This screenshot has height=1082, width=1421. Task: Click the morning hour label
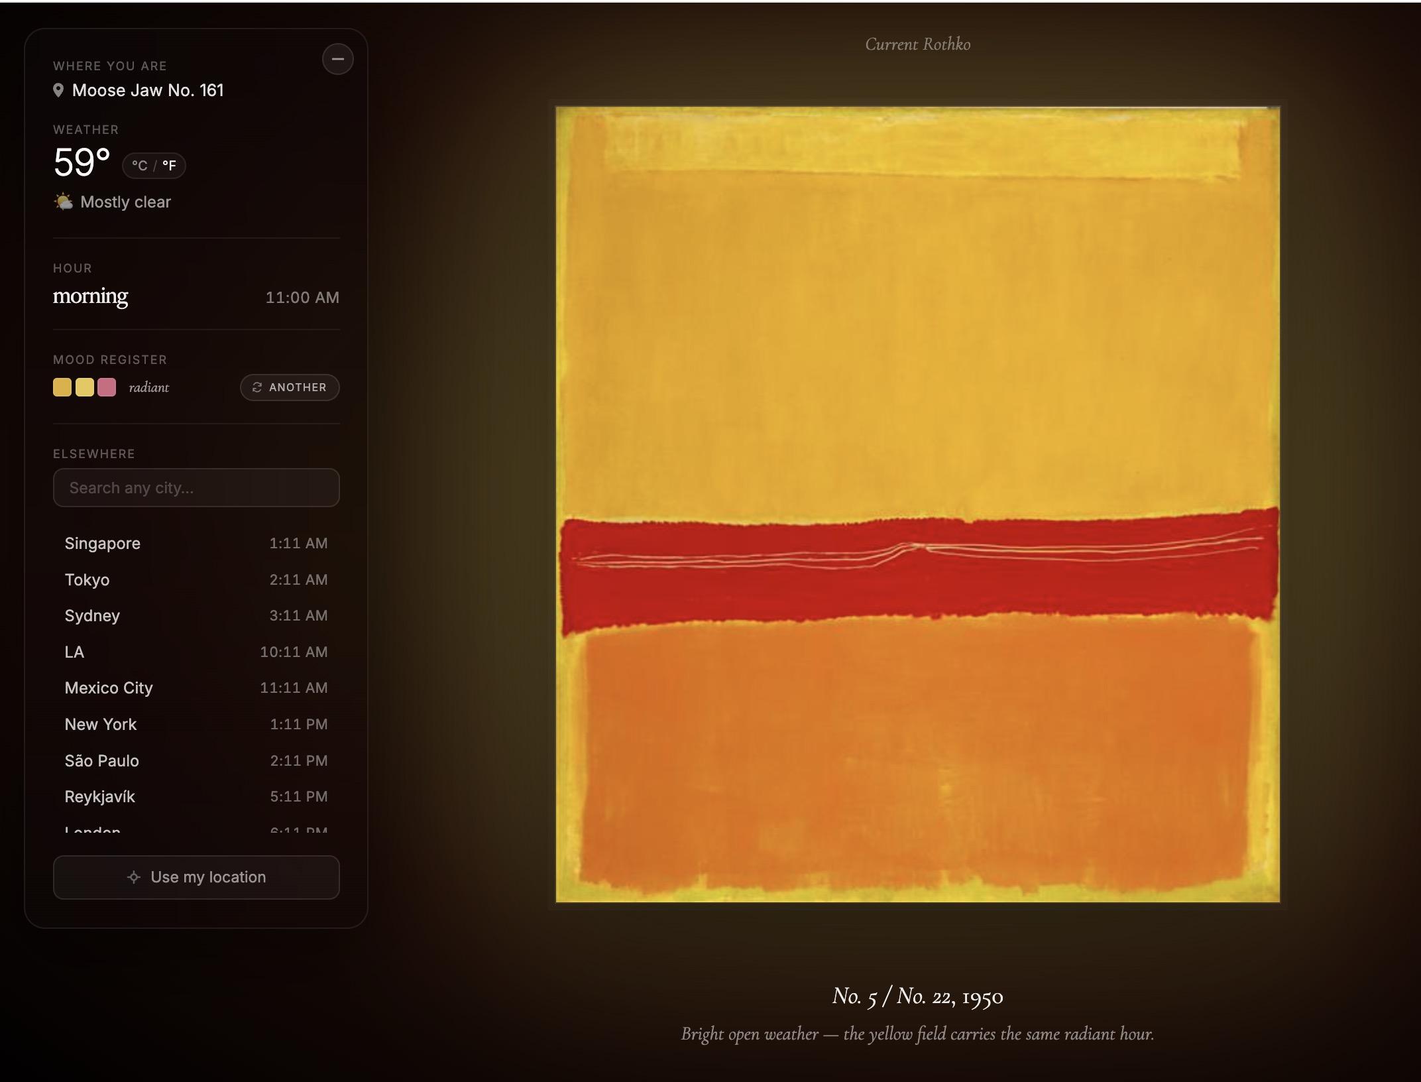point(90,296)
